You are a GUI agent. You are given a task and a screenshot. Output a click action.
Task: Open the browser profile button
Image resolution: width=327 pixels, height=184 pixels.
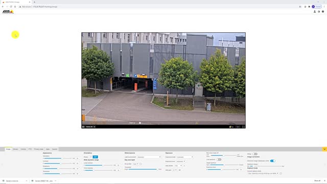(x=317, y=7)
